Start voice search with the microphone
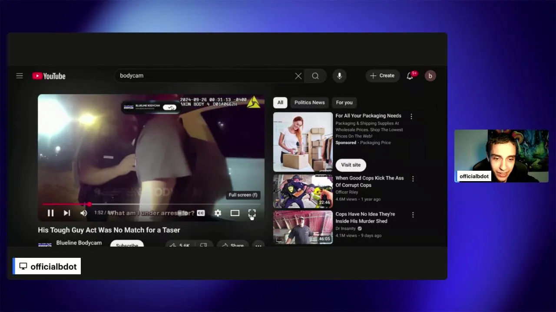 coord(340,76)
